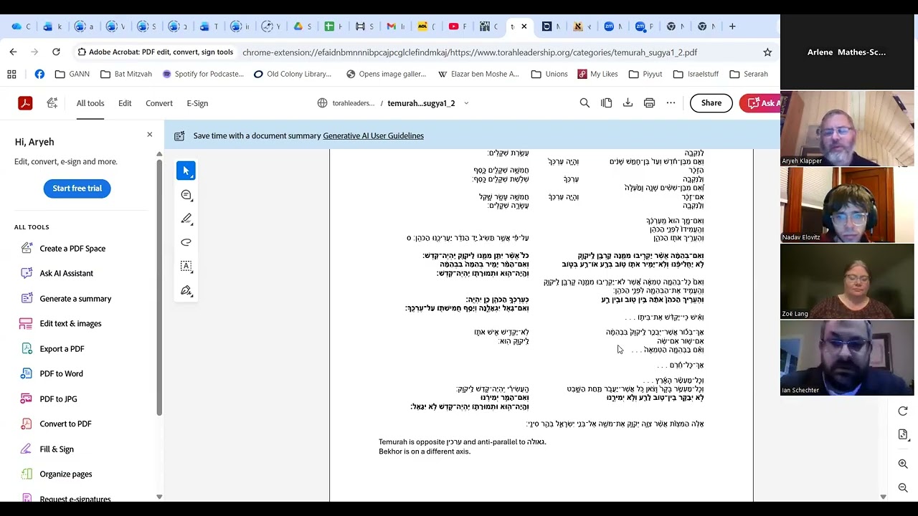
Task: Close the active browser tab
Action: point(524,27)
